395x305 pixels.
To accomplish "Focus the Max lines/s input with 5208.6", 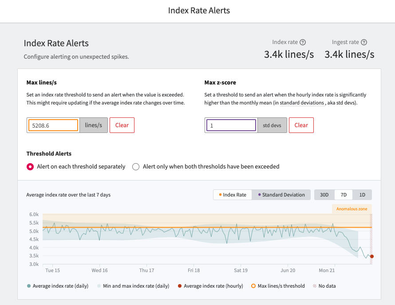I will (53, 125).
